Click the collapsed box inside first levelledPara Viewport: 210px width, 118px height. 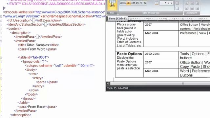pos(37,37)
